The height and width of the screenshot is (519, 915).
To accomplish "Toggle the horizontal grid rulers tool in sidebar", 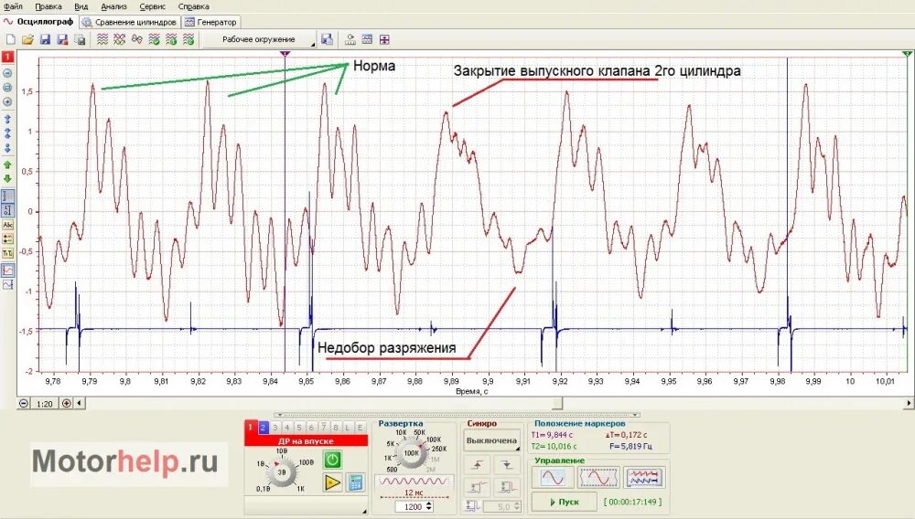I will [x=7, y=196].
